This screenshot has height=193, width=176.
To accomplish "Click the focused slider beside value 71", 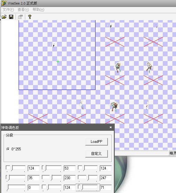I will (88, 188).
